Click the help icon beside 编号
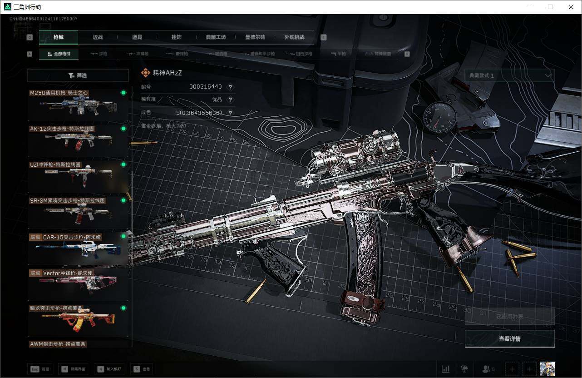 (x=230, y=87)
